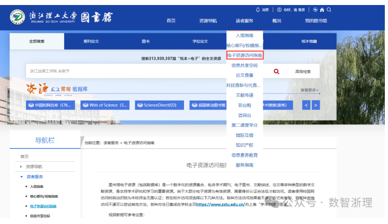Image resolution: width=388 pixels, height=224 pixels.
Task: Click into the main search input field
Action: pyautogui.click(x=146, y=71)
